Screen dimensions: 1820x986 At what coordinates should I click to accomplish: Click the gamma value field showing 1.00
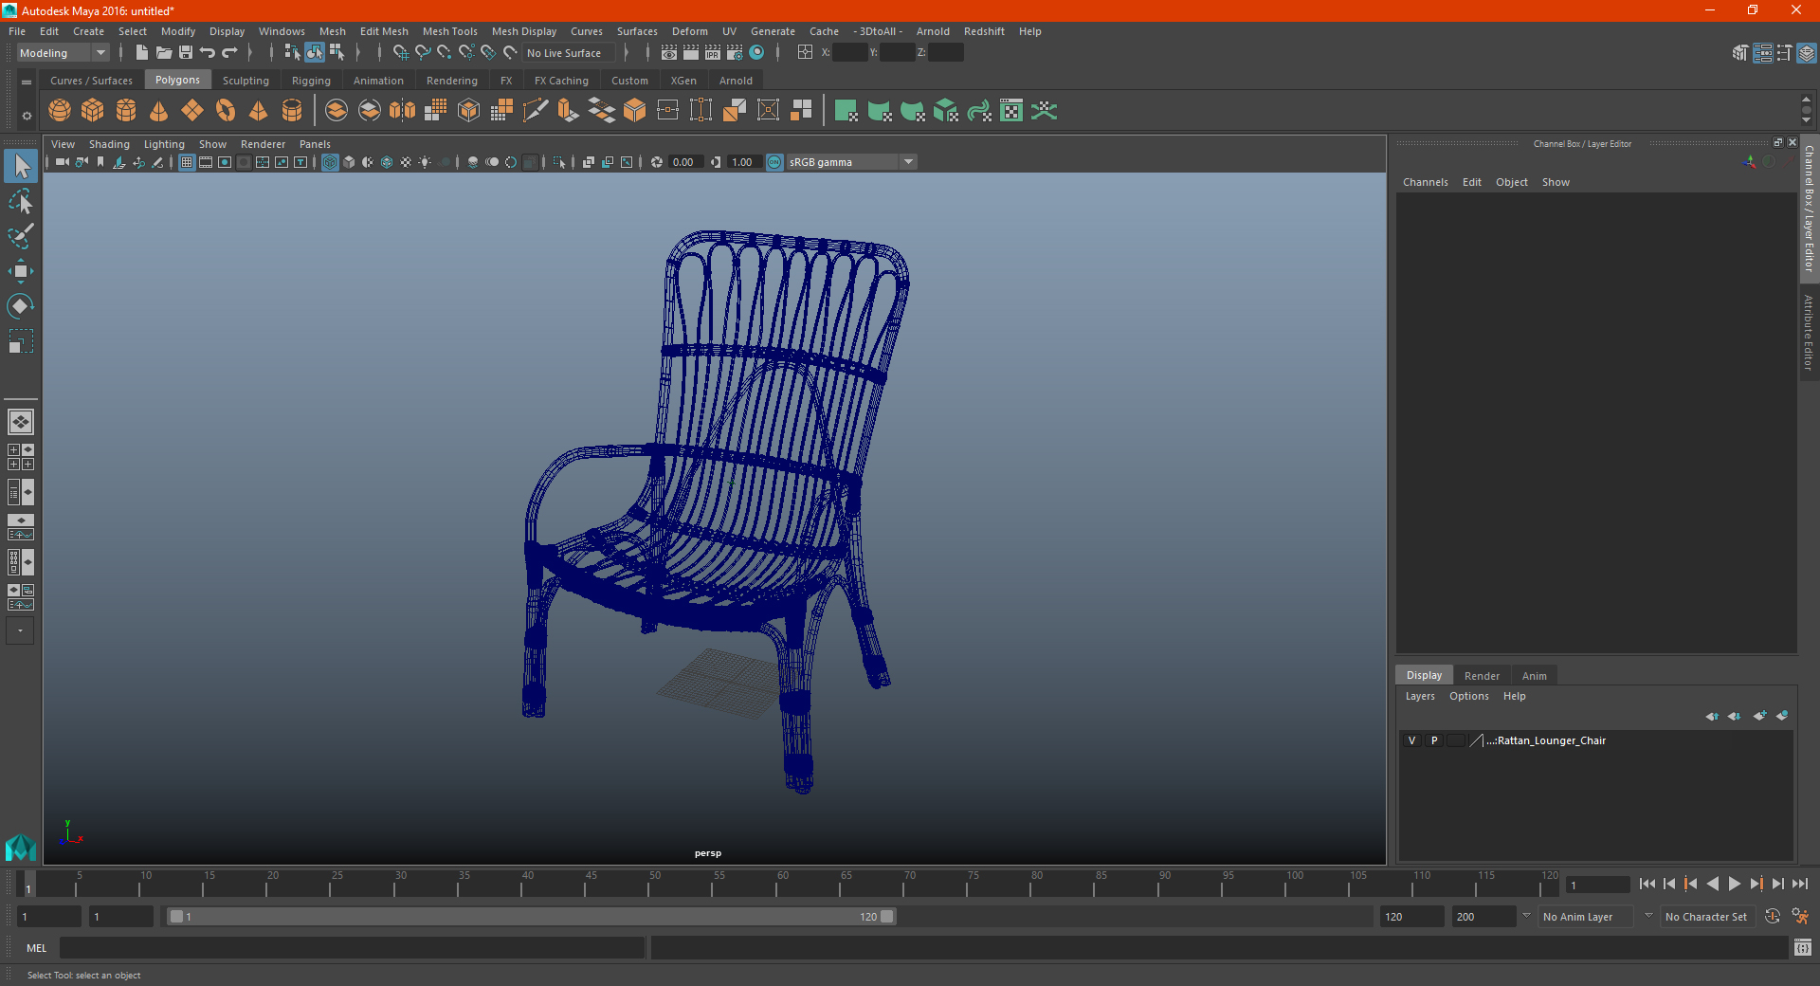pyautogui.click(x=742, y=162)
